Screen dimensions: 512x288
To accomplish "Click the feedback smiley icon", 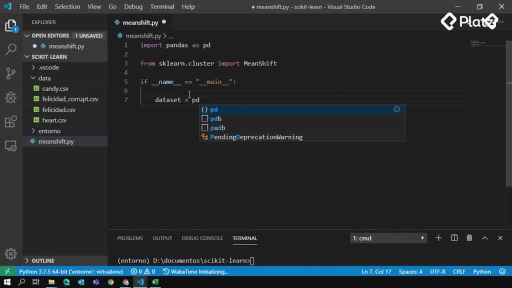I will pyautogui.click(x=502, y=271).
